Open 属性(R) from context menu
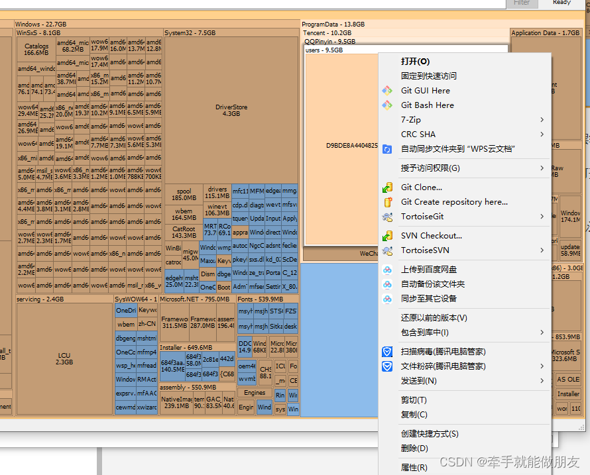590x475 pixels. (464, 468)
